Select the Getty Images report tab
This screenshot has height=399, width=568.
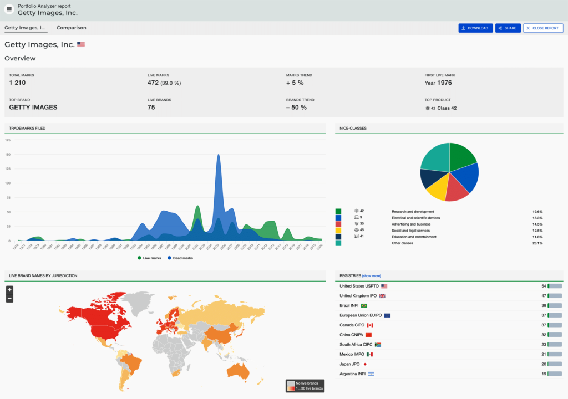(26, 28)
